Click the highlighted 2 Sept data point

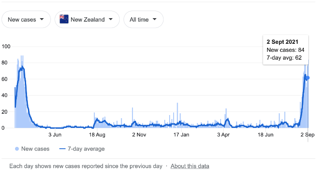[308, 78]
